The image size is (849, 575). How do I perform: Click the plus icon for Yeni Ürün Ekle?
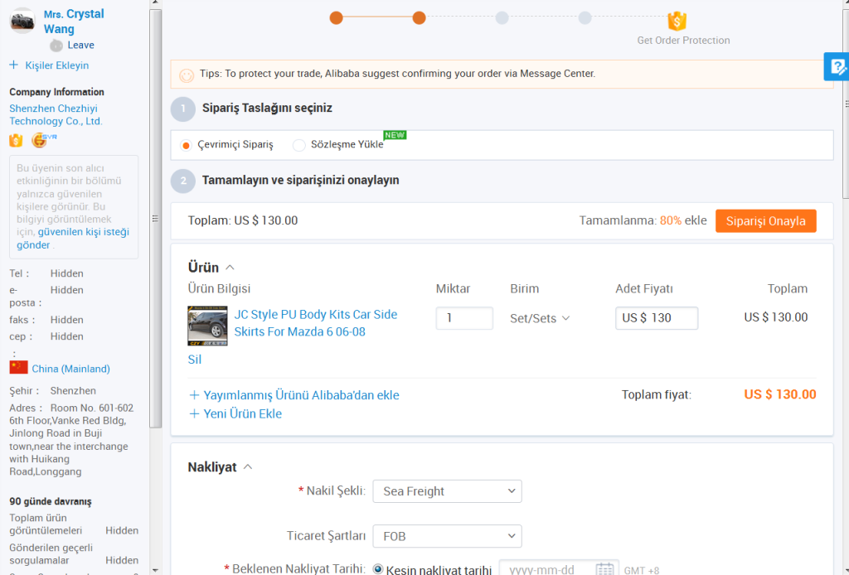point(194,413)
